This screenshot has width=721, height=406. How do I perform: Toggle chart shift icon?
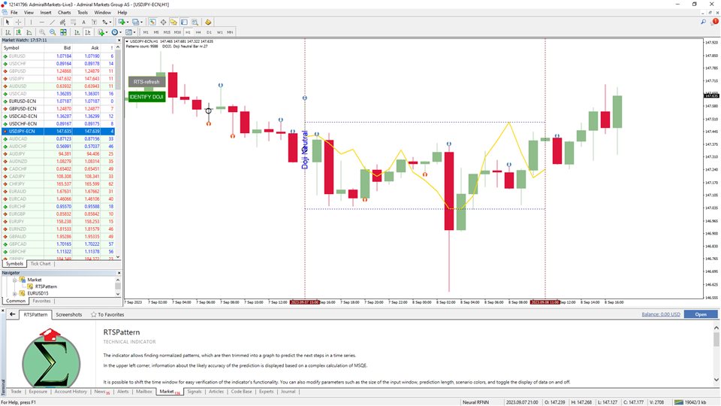[87, 32]
